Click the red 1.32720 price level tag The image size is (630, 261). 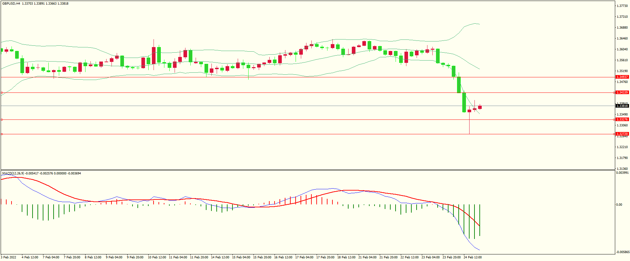point(622,134)
